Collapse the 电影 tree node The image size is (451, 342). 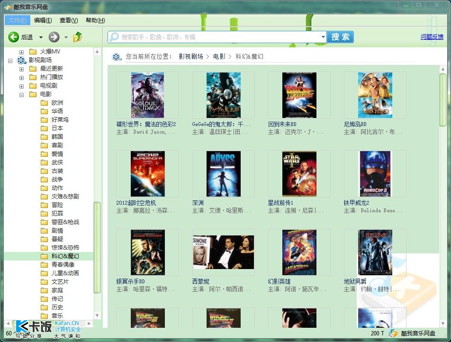pos(22,95)
